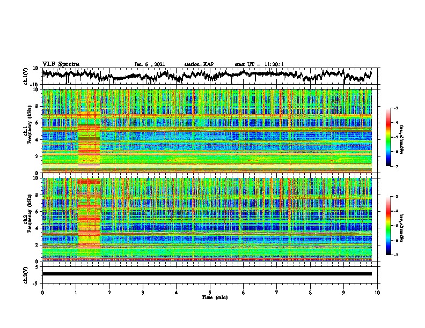Click the ch.1 spectrogram panel
Screen dimensions: 425x328
207,131
